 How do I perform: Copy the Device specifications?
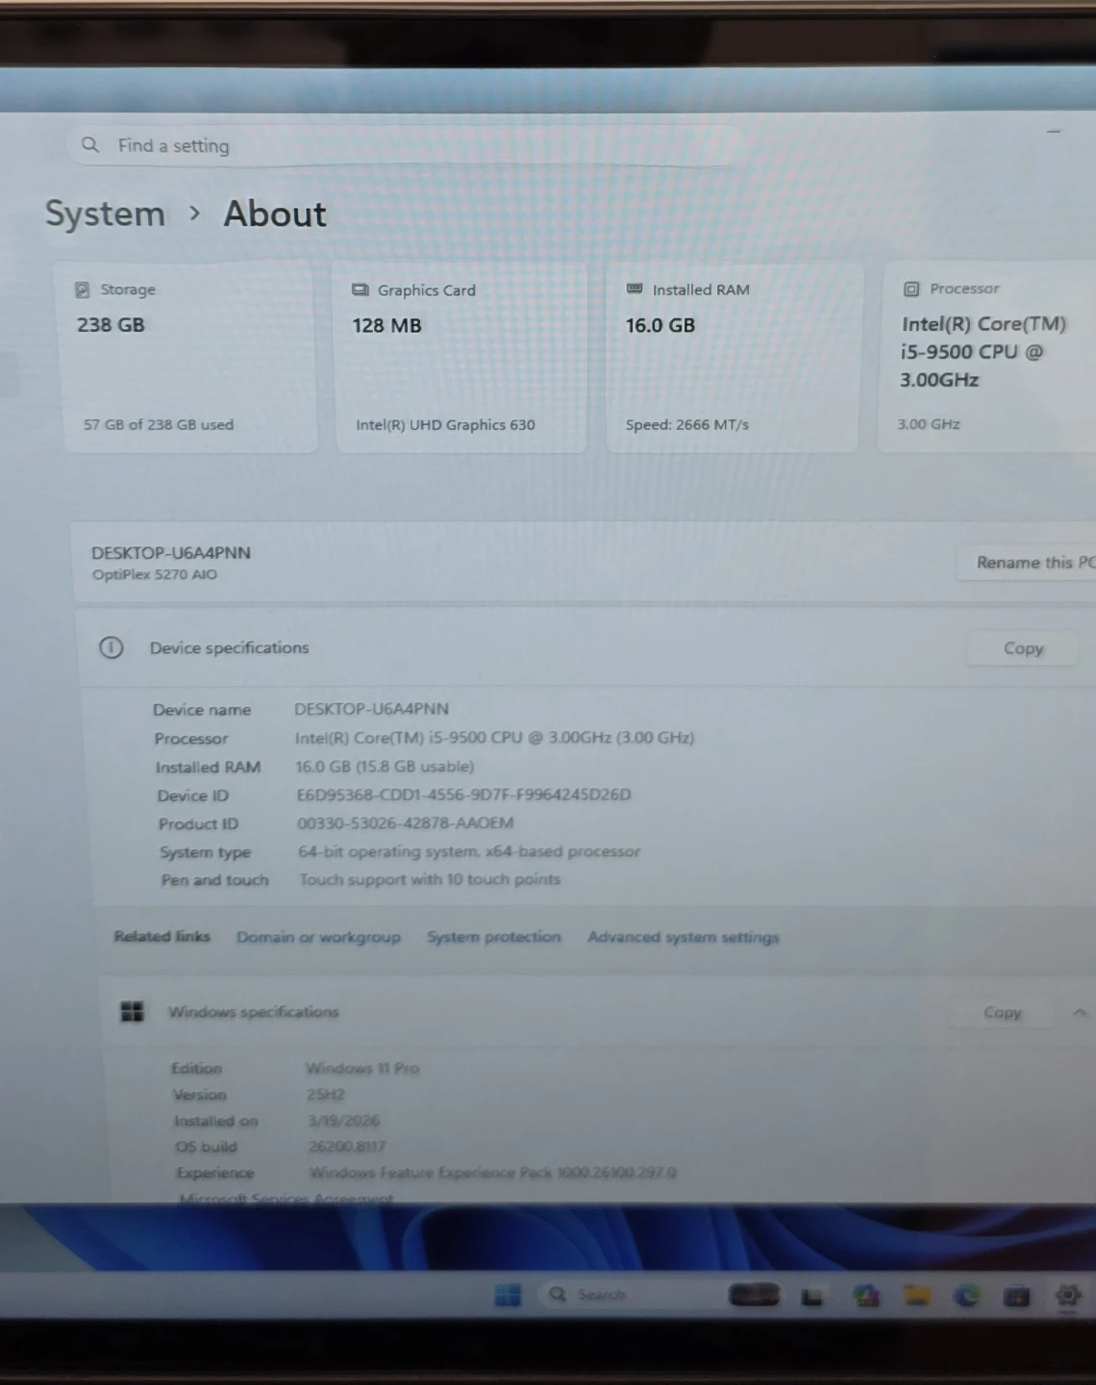[1023, 648]
